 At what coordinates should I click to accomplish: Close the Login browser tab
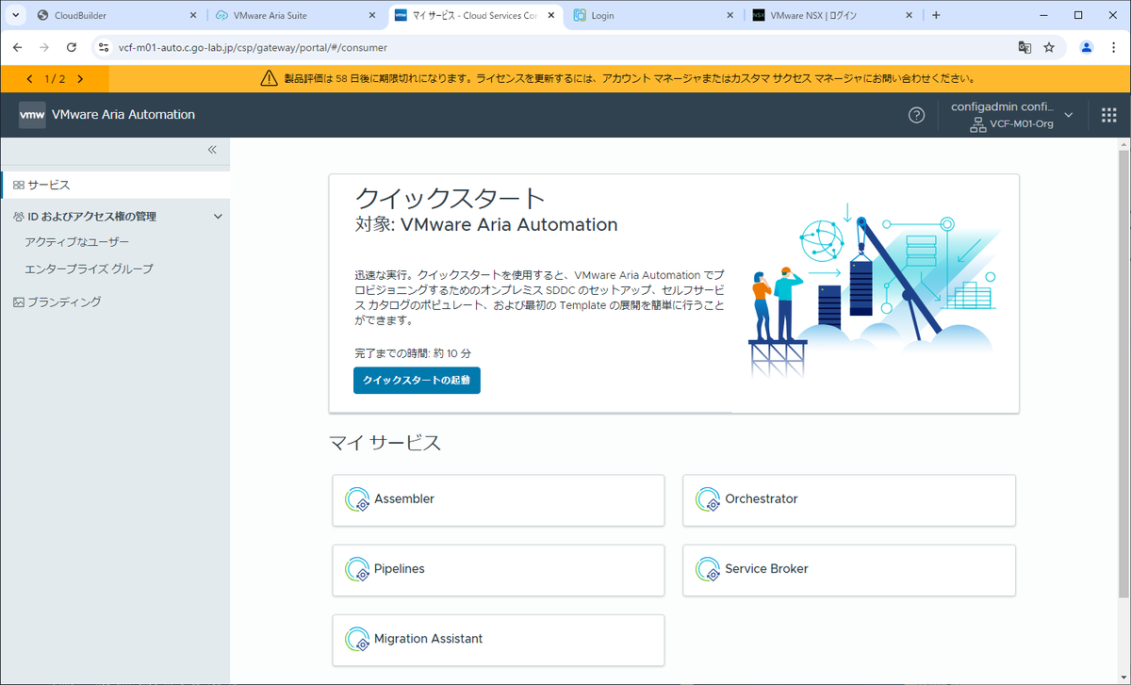[730, 15]
